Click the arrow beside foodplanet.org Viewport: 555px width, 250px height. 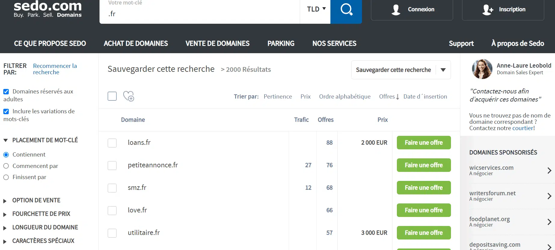pos(549,222)
